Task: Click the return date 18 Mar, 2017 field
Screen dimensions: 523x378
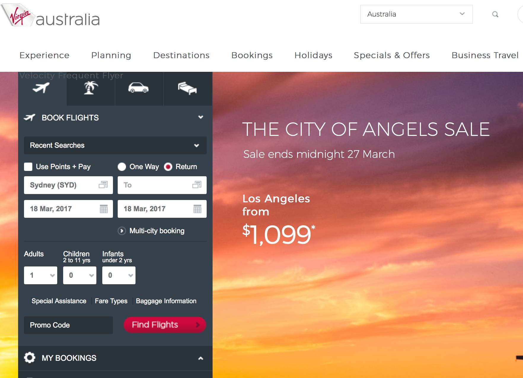Action: 162,209
